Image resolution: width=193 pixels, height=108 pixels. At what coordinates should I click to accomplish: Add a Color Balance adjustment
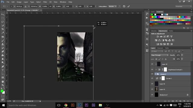(160, 40)
